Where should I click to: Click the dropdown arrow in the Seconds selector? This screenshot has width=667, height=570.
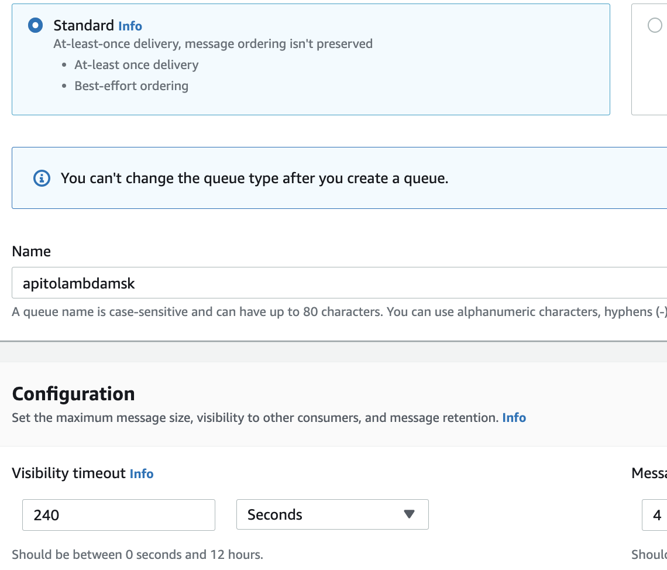pyautogui.click(x=409, y=514)
